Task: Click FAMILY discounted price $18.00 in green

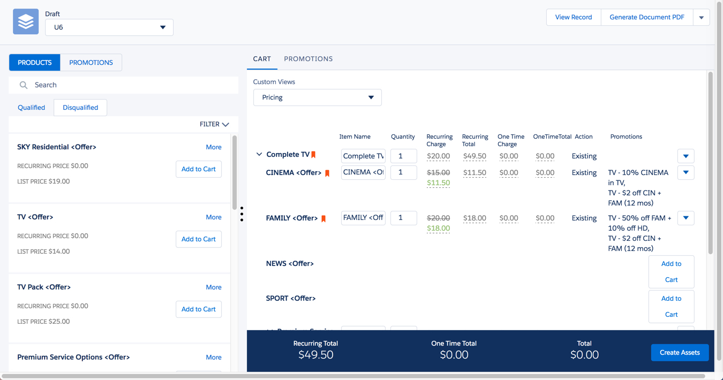Action: tap(438, 229)
